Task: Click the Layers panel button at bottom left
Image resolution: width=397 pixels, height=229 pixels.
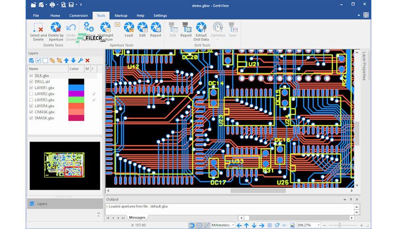Action: [x=65, y=204]
